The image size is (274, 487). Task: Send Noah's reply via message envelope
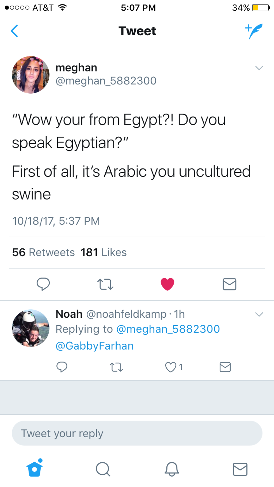[x=225, y=367]
